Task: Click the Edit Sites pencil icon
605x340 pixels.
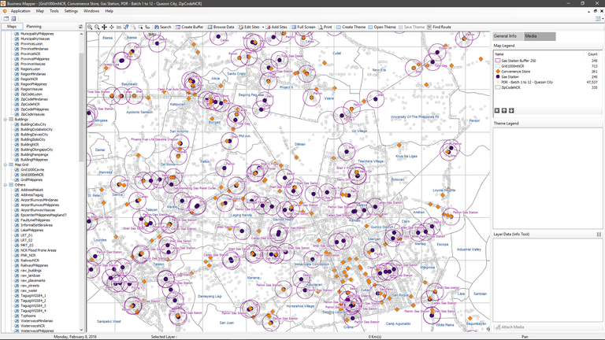Action: pos(241,27)
